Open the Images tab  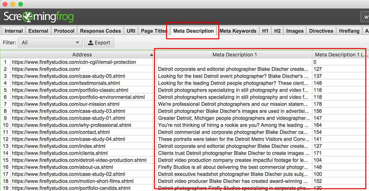295,31
